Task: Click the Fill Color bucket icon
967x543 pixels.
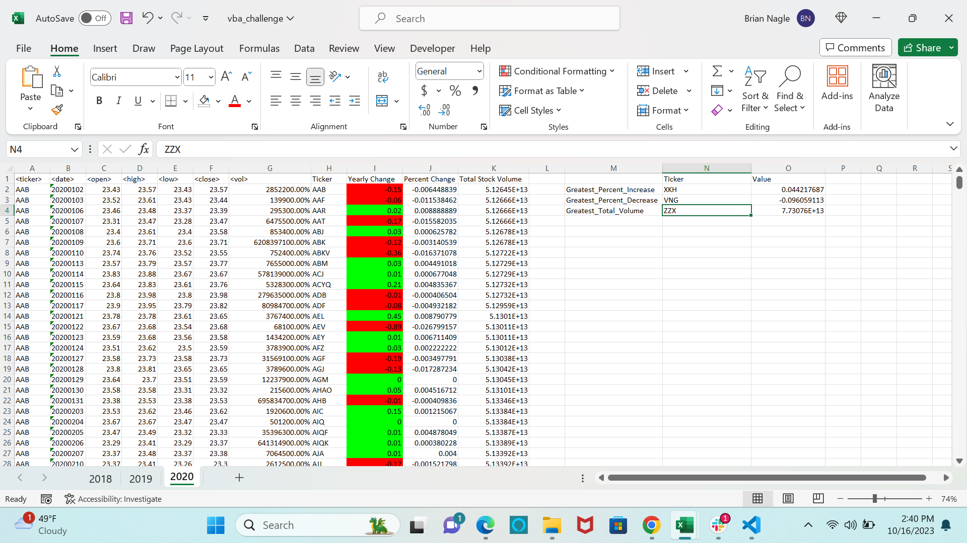Action: (x=204, y=101)
